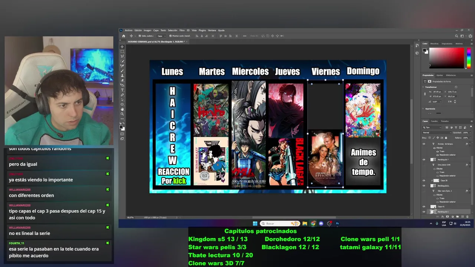Open the rotation angle dropdown in Properties

pos(440,102)
